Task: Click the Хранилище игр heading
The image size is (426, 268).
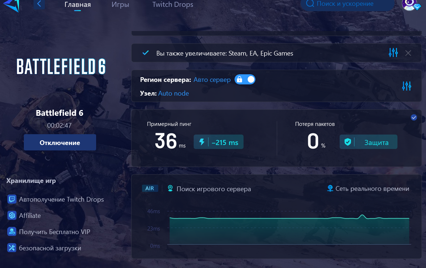Action: 31,181
